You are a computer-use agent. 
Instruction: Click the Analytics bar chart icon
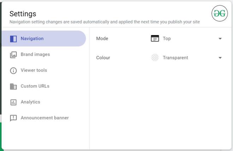[x=13, y=102]
